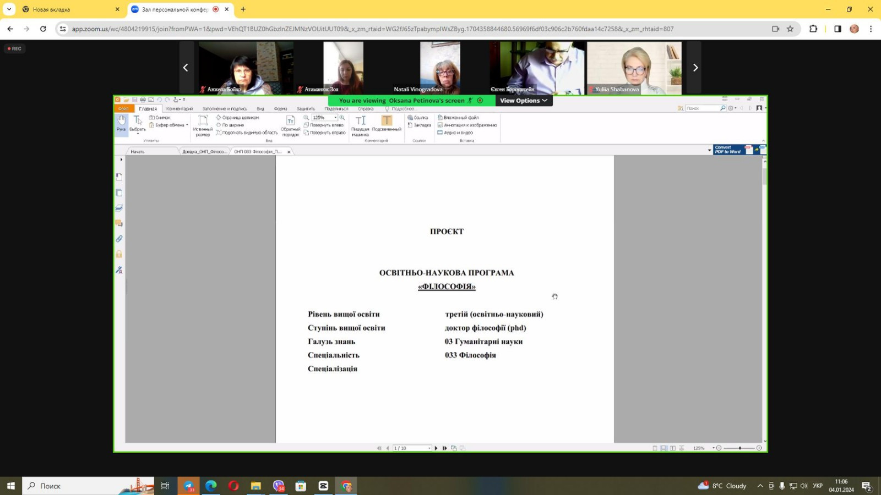Open the 125% zoom combo box in ribbon
The height and width of the screenshot is (495, 881).
click(324, 118)
